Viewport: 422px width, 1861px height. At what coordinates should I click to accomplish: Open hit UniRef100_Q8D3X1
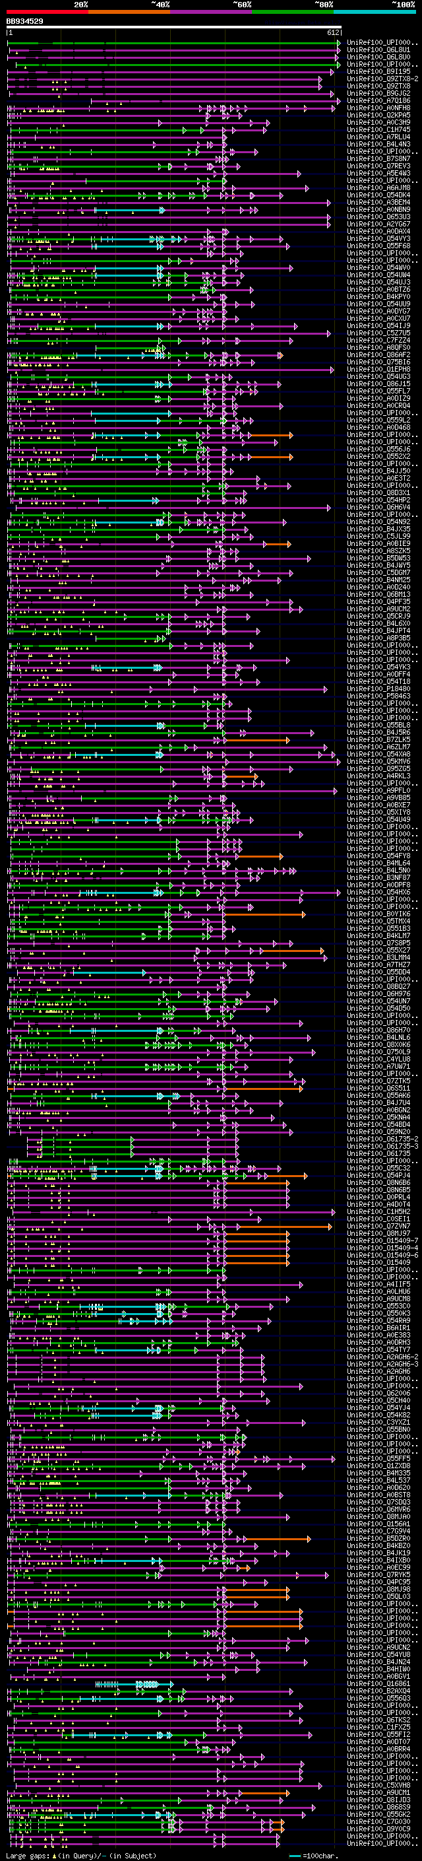point(378,492)
